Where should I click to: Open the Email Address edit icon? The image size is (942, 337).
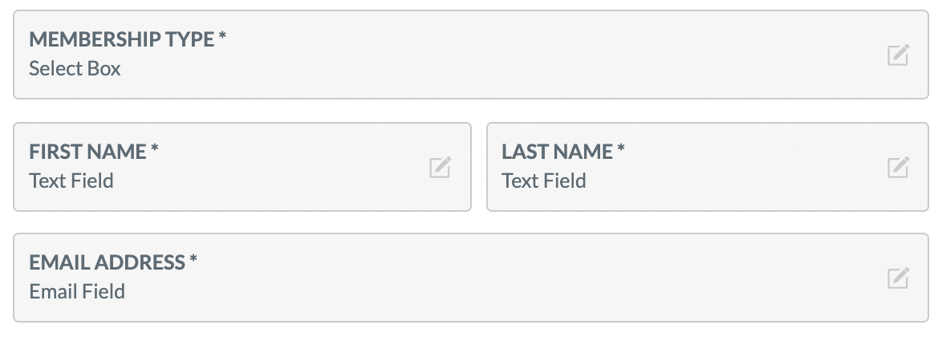click(898, 278)
